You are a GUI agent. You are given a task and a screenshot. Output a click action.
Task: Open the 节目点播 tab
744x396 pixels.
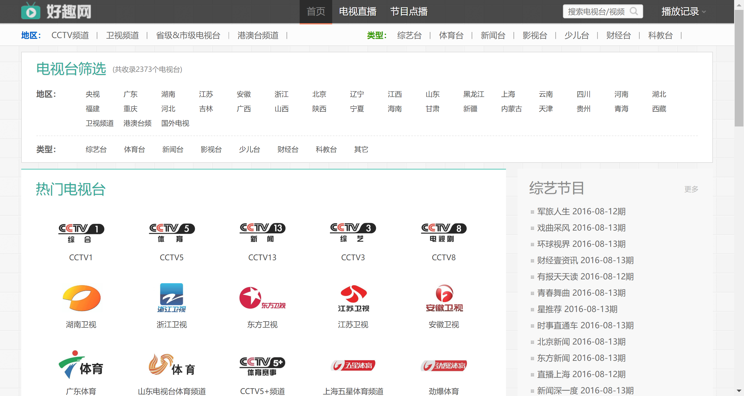409,12
